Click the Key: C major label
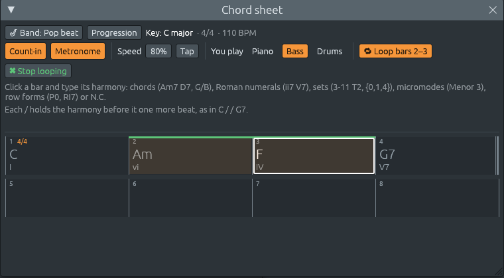The image size is (504, 278). point(169,32)
